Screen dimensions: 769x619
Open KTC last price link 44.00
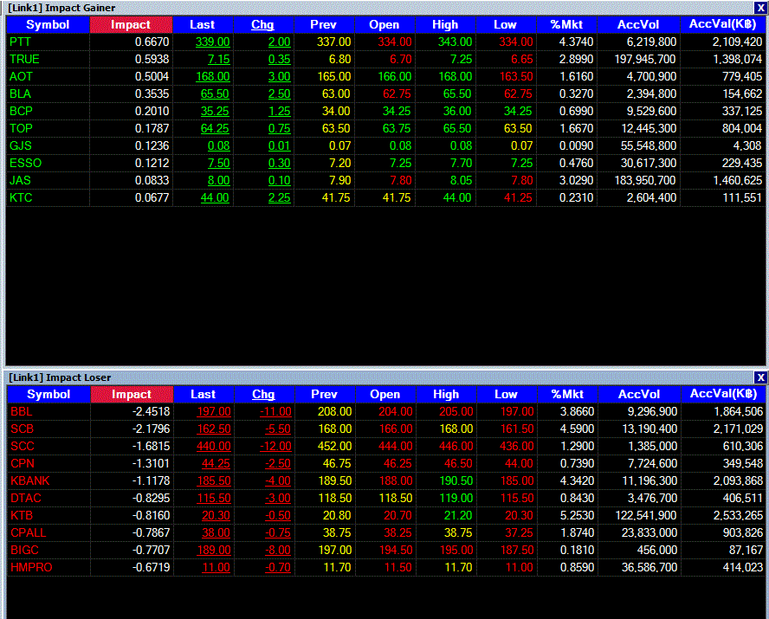coord(215,197)
